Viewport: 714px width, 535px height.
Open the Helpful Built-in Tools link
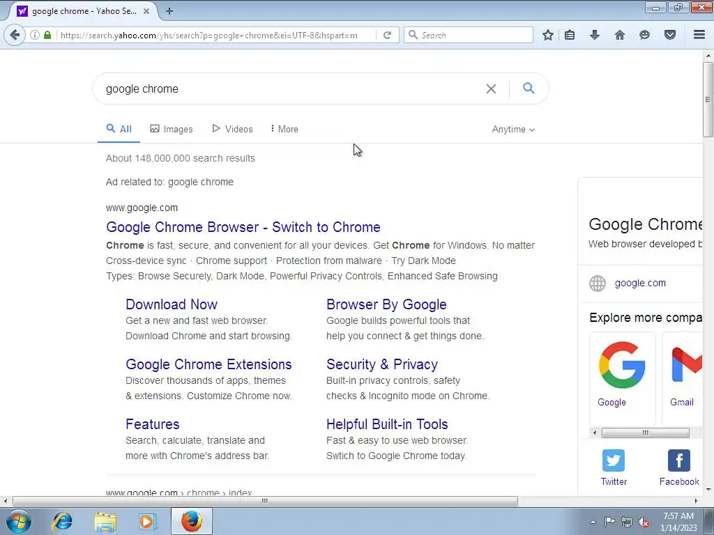point(387,424)
